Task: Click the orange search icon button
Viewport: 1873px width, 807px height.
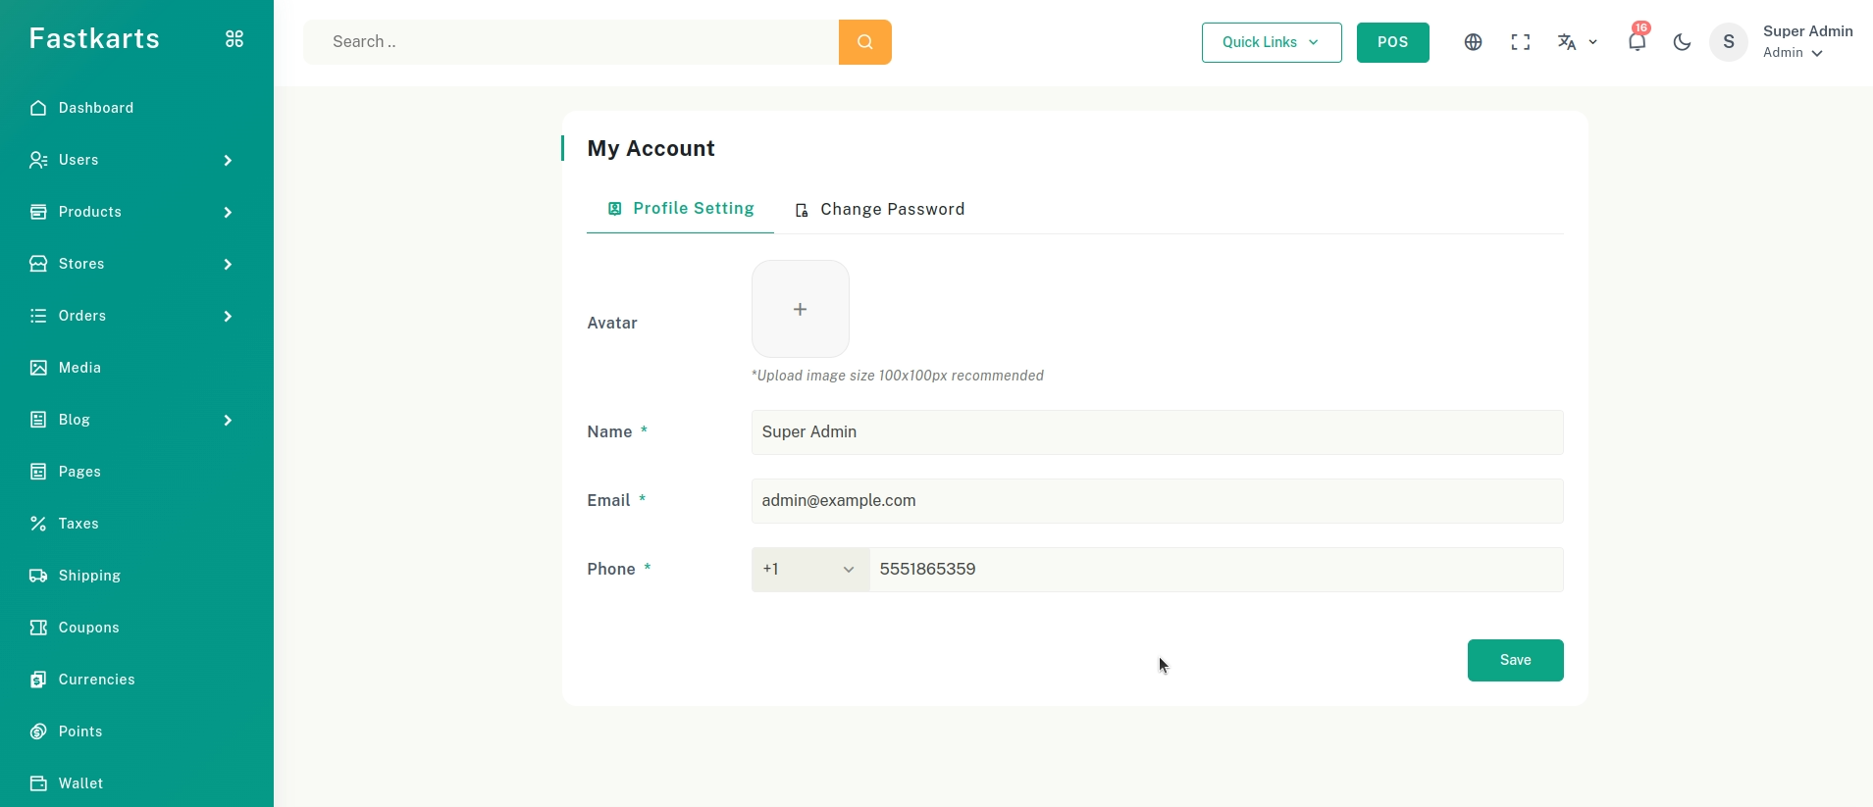Action: click(864, 42)
